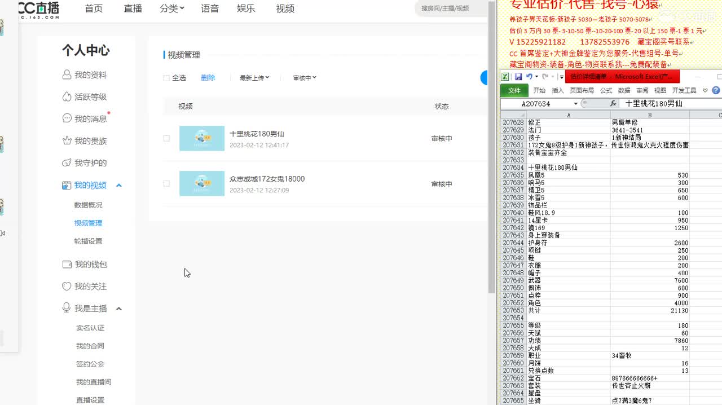Tick the 全选 select-all checkbox
Image resolution: width=722 pixels, height=405 pixels.
pos(166,78)
